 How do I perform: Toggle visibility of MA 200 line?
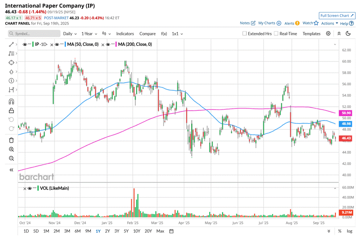point(108,44)
